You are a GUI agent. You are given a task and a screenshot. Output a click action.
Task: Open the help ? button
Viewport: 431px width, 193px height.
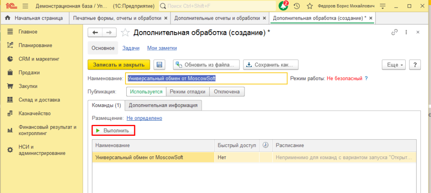click(x=415, y=65)
